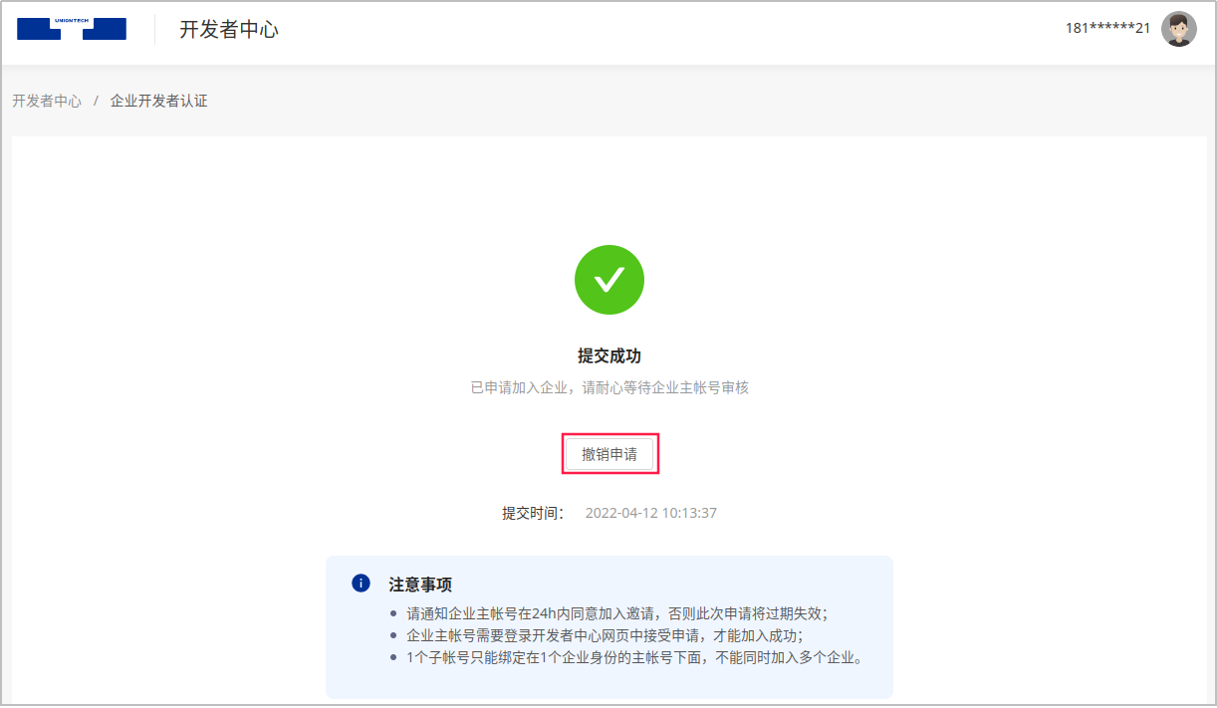Viewport: 1217px width, 708px height.
Task: Click the bullet dot of the first note
Action: click(x=394, y=613)
